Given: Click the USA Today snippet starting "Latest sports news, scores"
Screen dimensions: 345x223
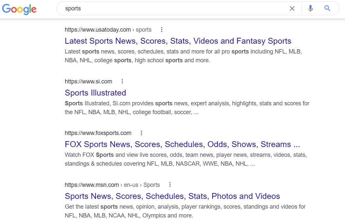Looking at the screenshot, I should (x=183, y=56).
